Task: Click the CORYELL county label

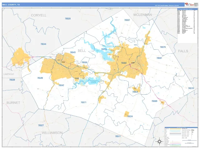Action: [39, 15]
